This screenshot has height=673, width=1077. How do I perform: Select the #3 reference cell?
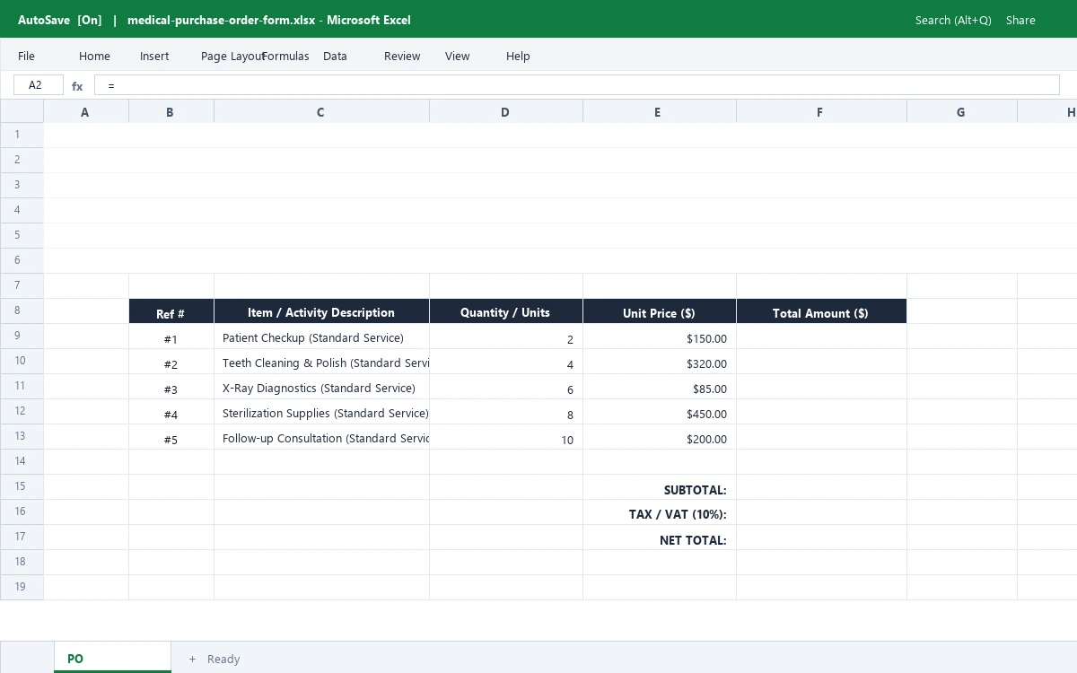point(171,387)
